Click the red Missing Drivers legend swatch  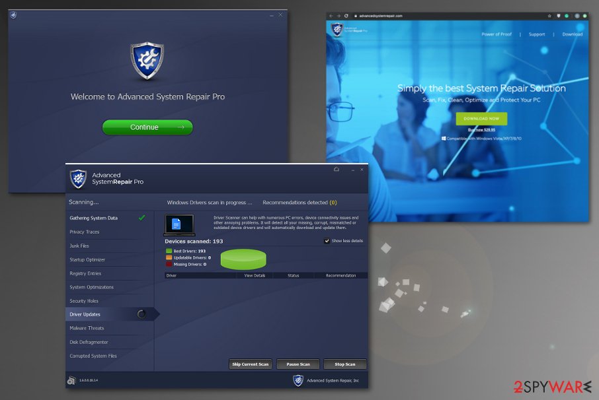point(169,264)
